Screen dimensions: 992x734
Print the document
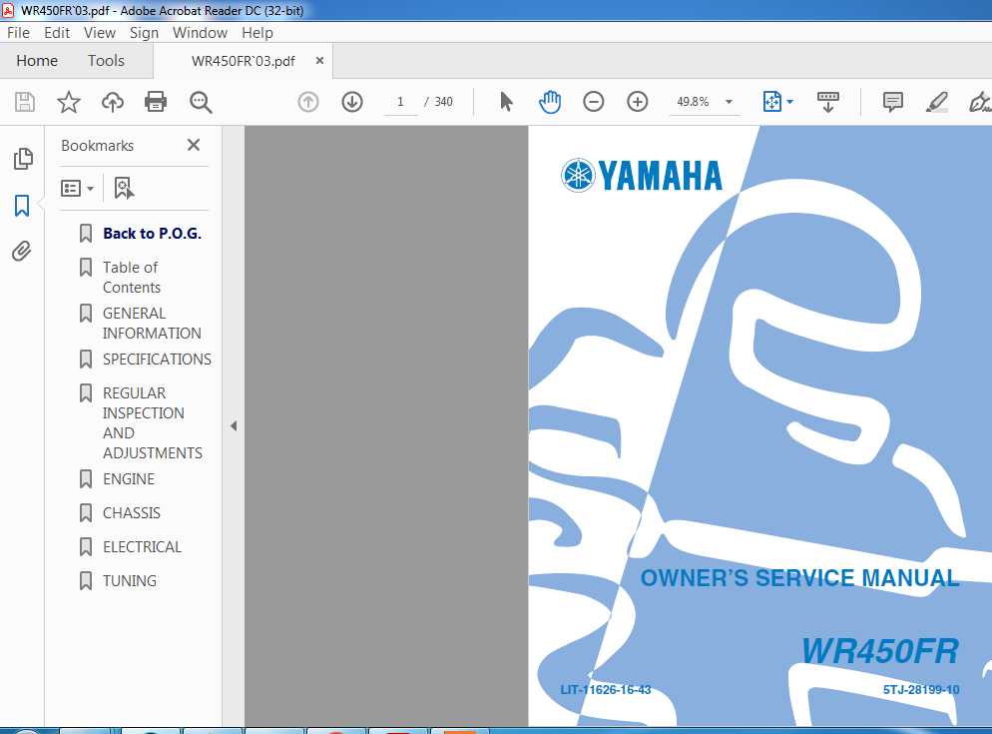point(156,102)
